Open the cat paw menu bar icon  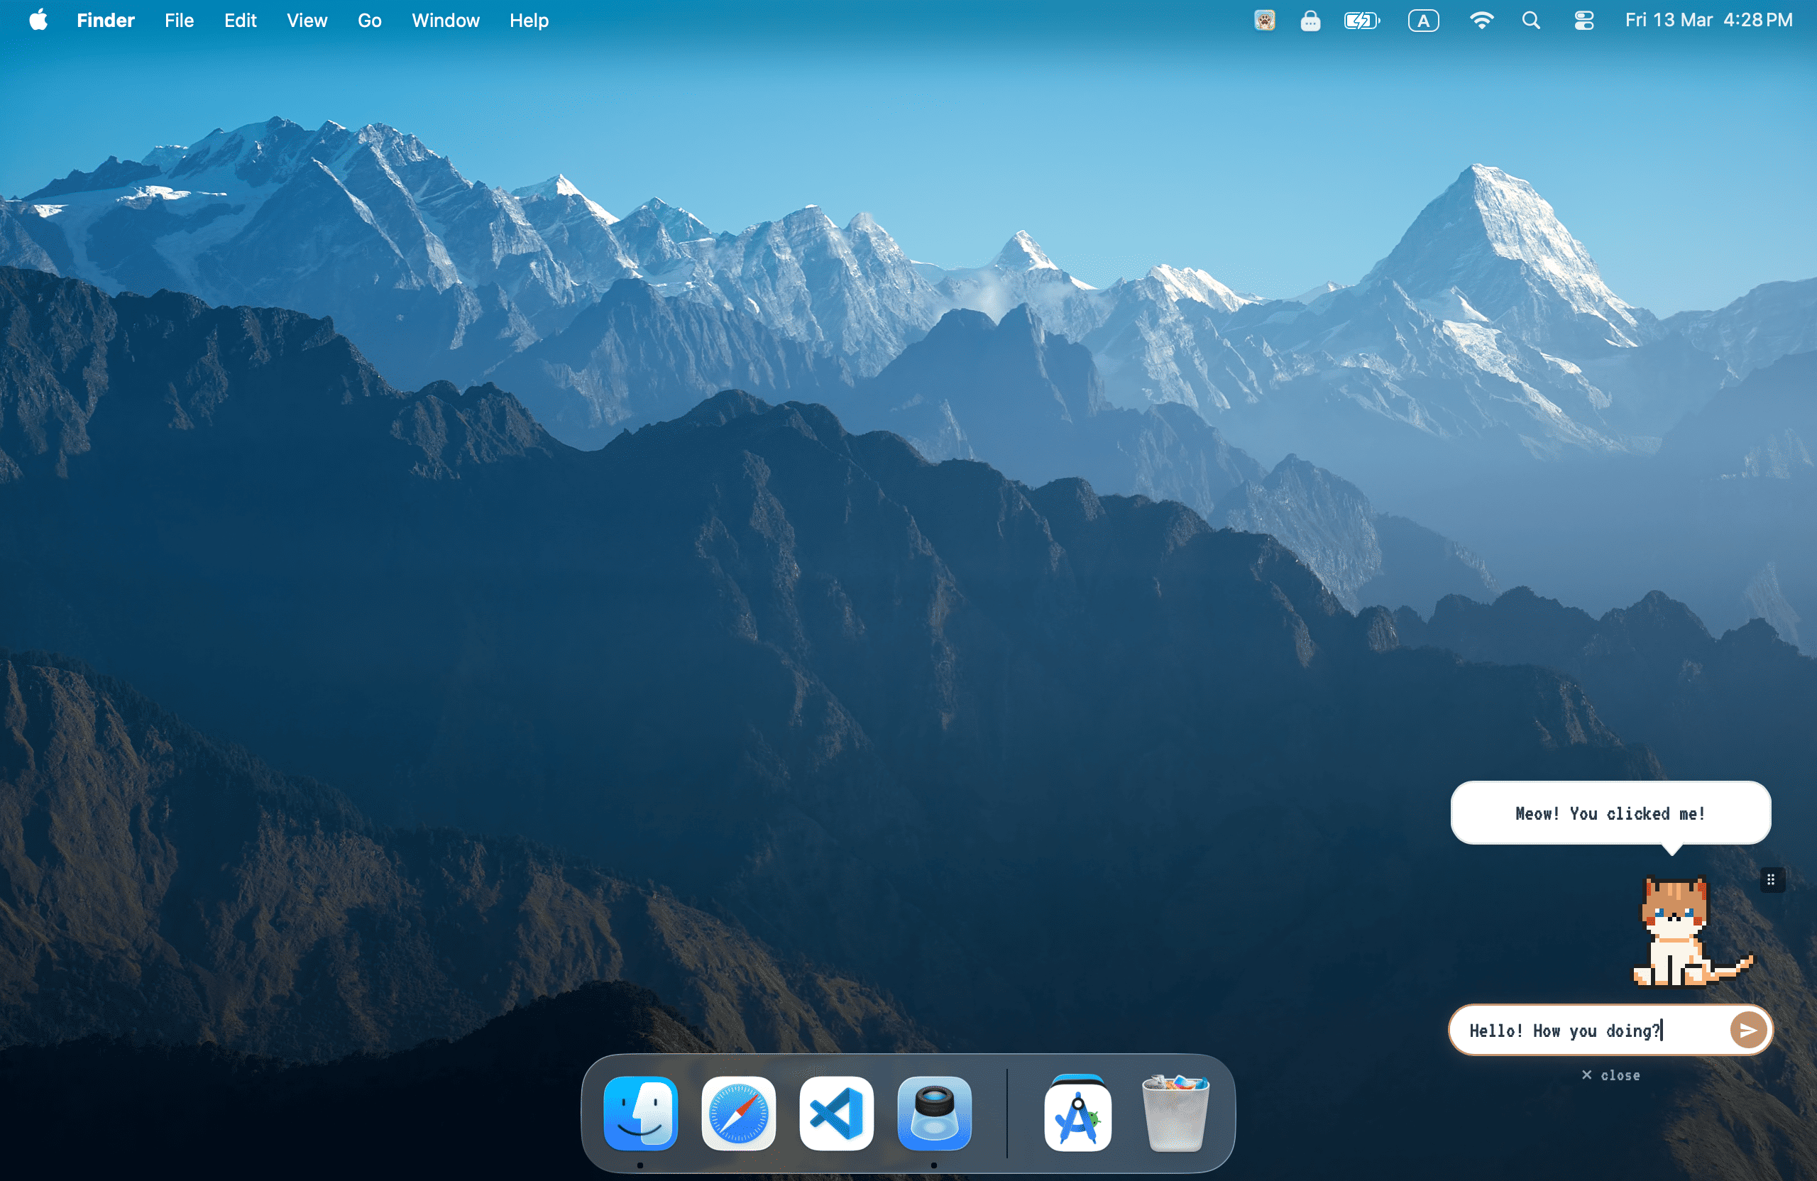point(1264,21)
